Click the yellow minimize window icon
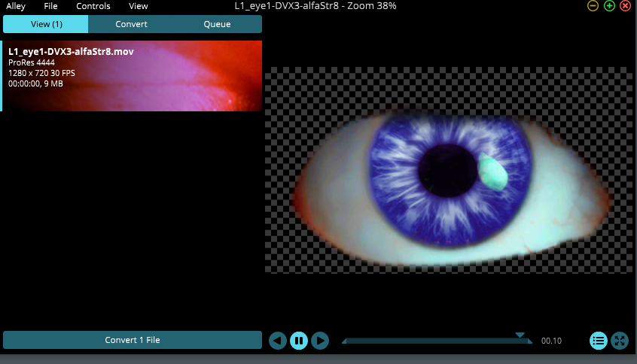The width and height of the screenshot is (637, 364). coord(593,6)
